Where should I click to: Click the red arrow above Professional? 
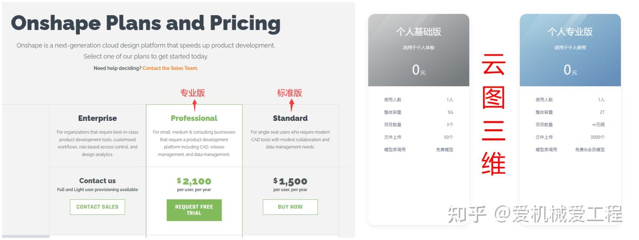point(194,105)
